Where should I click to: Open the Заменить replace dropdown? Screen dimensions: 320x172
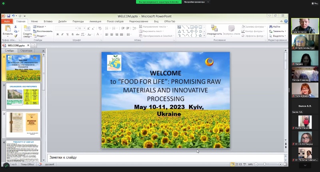click(x=278, y=31)
